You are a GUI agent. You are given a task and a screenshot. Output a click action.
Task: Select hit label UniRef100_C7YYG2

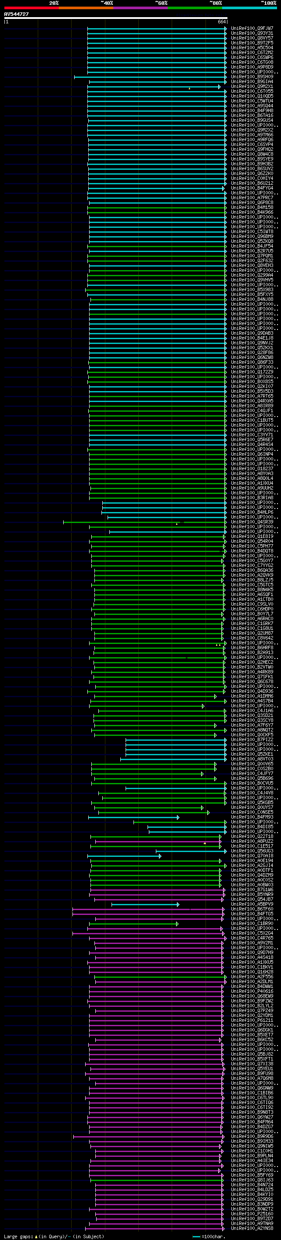[x=252, y=566]
